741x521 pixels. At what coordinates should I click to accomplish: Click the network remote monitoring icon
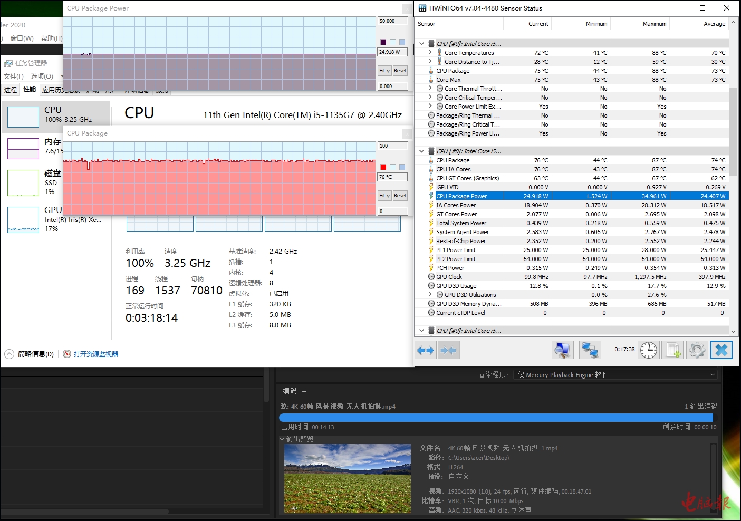tap(589, 350)
